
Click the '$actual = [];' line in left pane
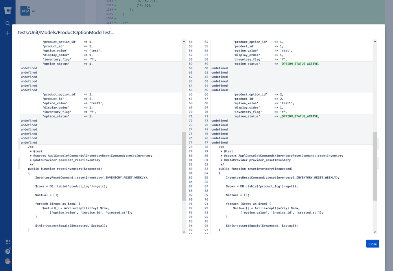(47, 195)
